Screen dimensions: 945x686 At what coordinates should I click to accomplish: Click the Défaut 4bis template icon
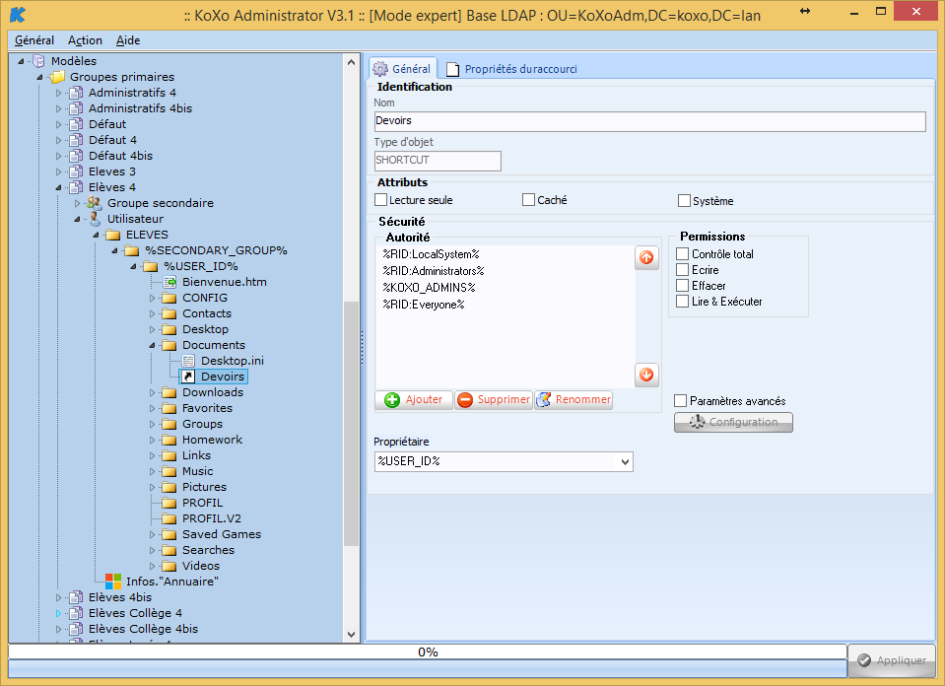tap(76, 156)
